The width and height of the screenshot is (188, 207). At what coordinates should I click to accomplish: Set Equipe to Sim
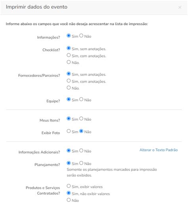(69, 99)
